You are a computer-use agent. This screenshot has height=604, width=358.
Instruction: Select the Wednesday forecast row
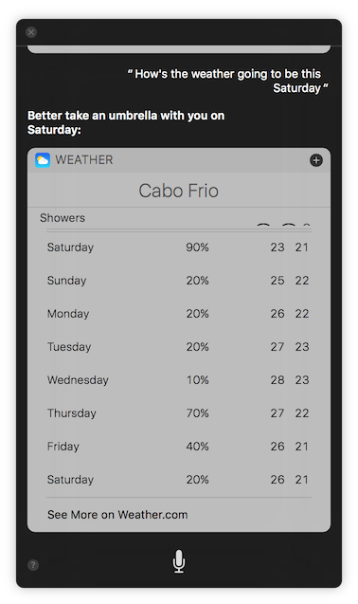click(179, 380)
